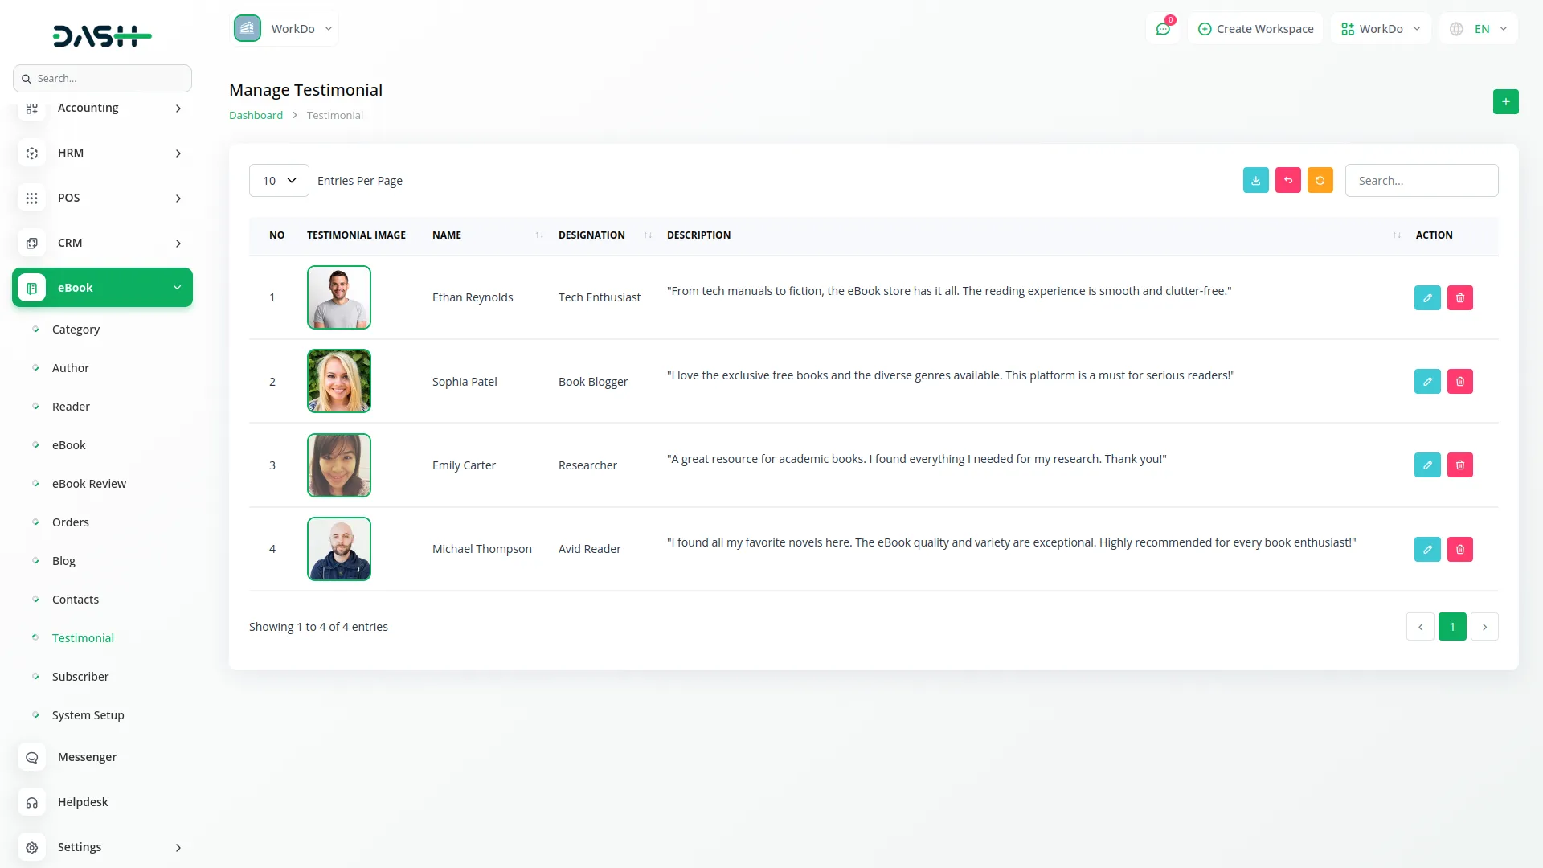Delete Michael Thompson testimonial
Screen dimensions: 1543x868
[1459, 550]
